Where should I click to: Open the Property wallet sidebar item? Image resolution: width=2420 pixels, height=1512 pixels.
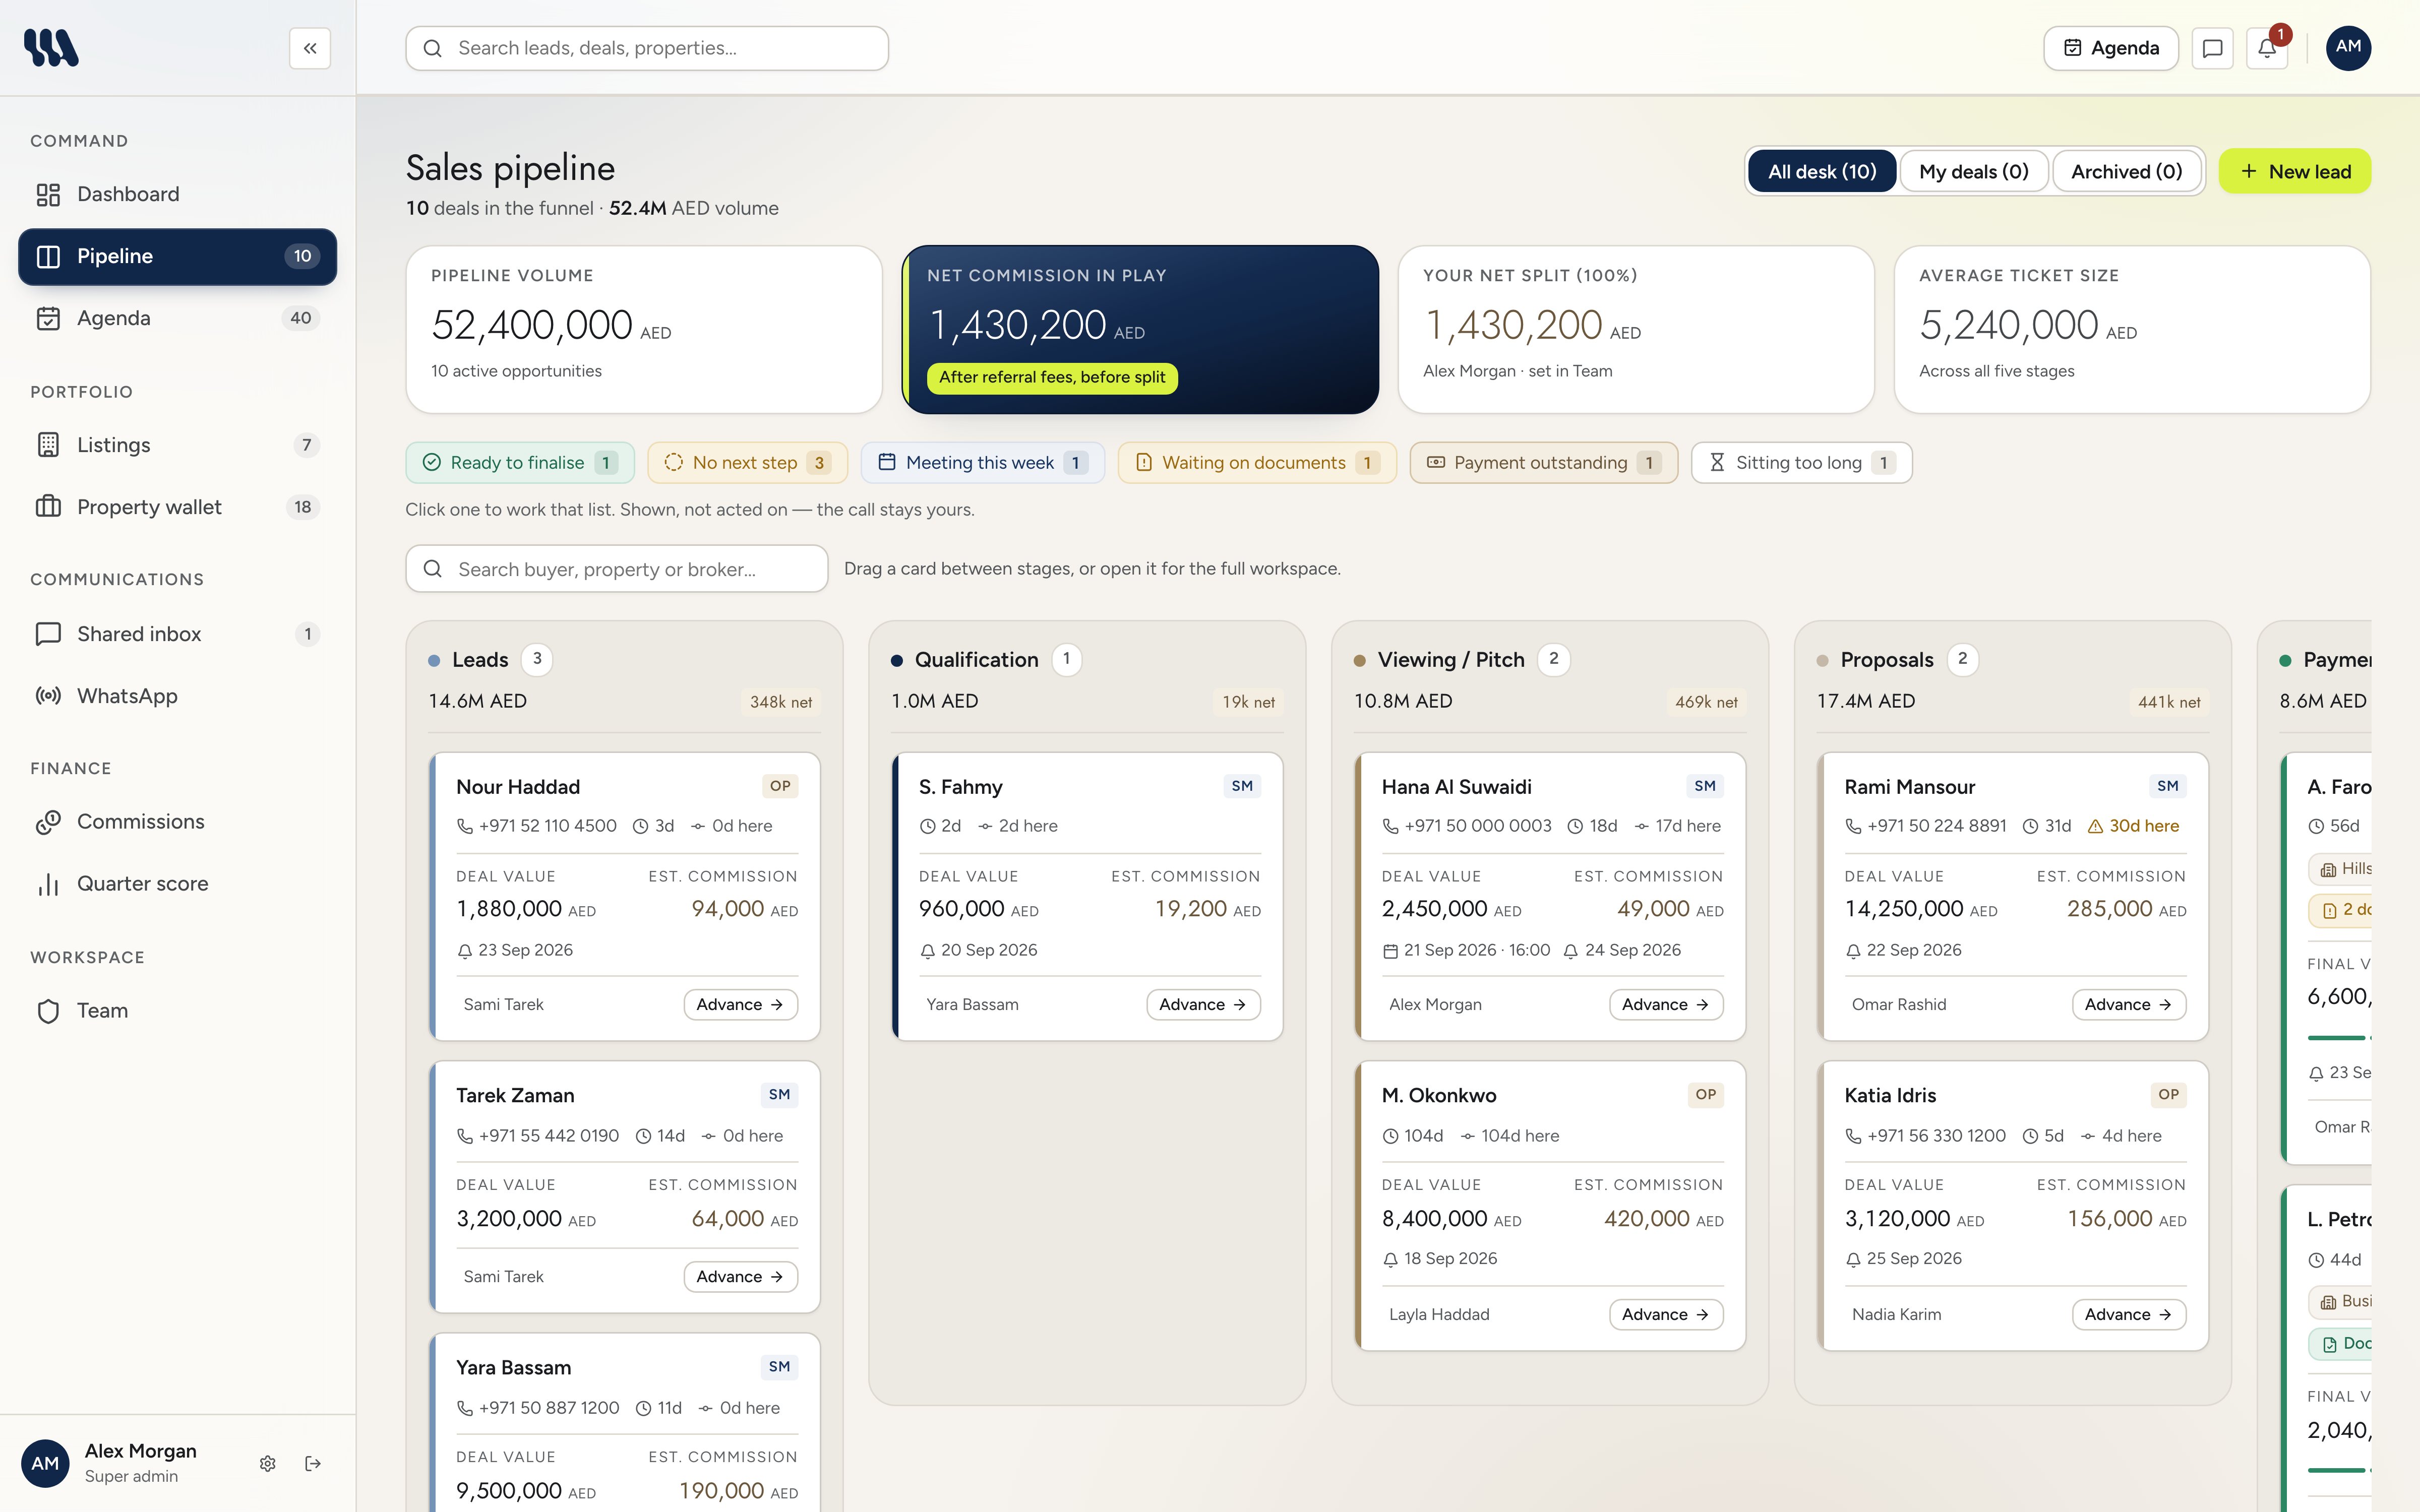coord(178,507)
